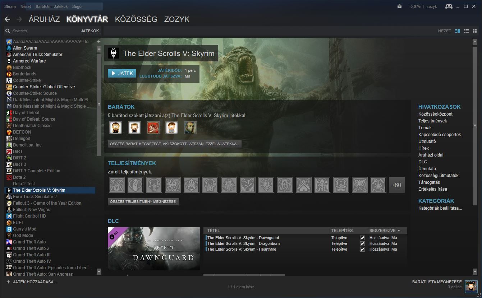The height and width of the screenshot is (298, 482).
Task: Click the main content scroll down arrow
Action: coord(475,272)
